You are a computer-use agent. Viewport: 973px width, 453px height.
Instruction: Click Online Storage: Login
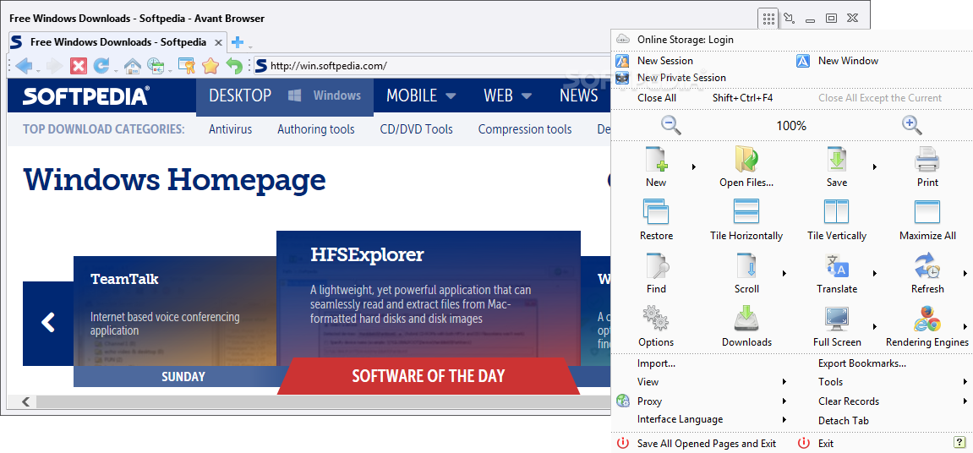[685, 39]
